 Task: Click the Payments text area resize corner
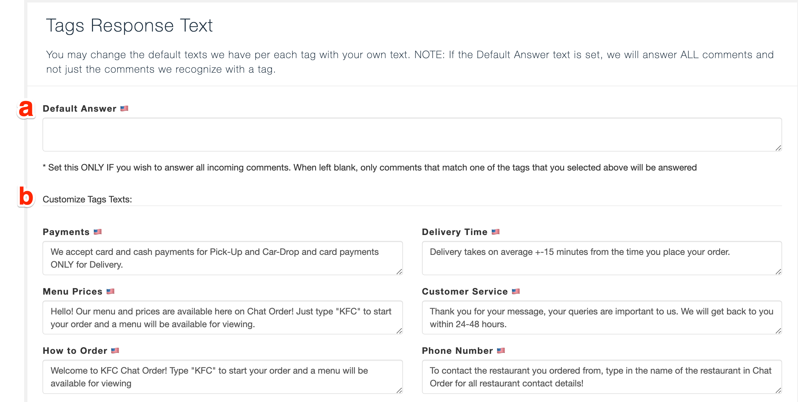[399, 272]
